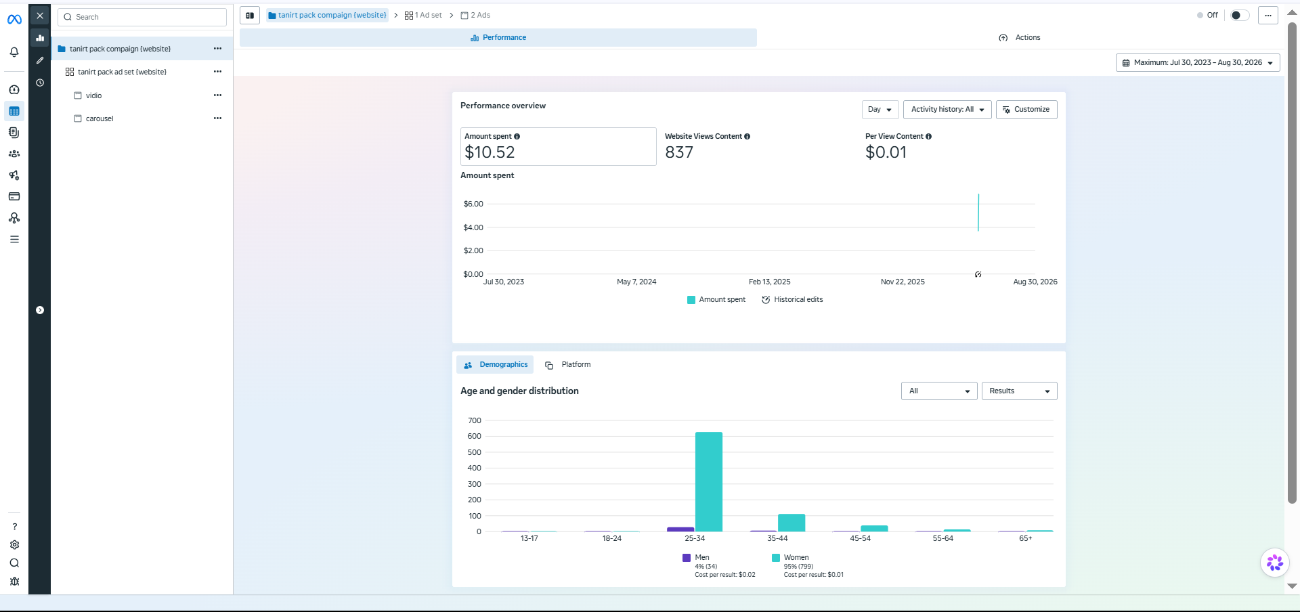Open the Meta AI assistant bubble
The image size is (1300, 612).
click(x=1275, y=563)
